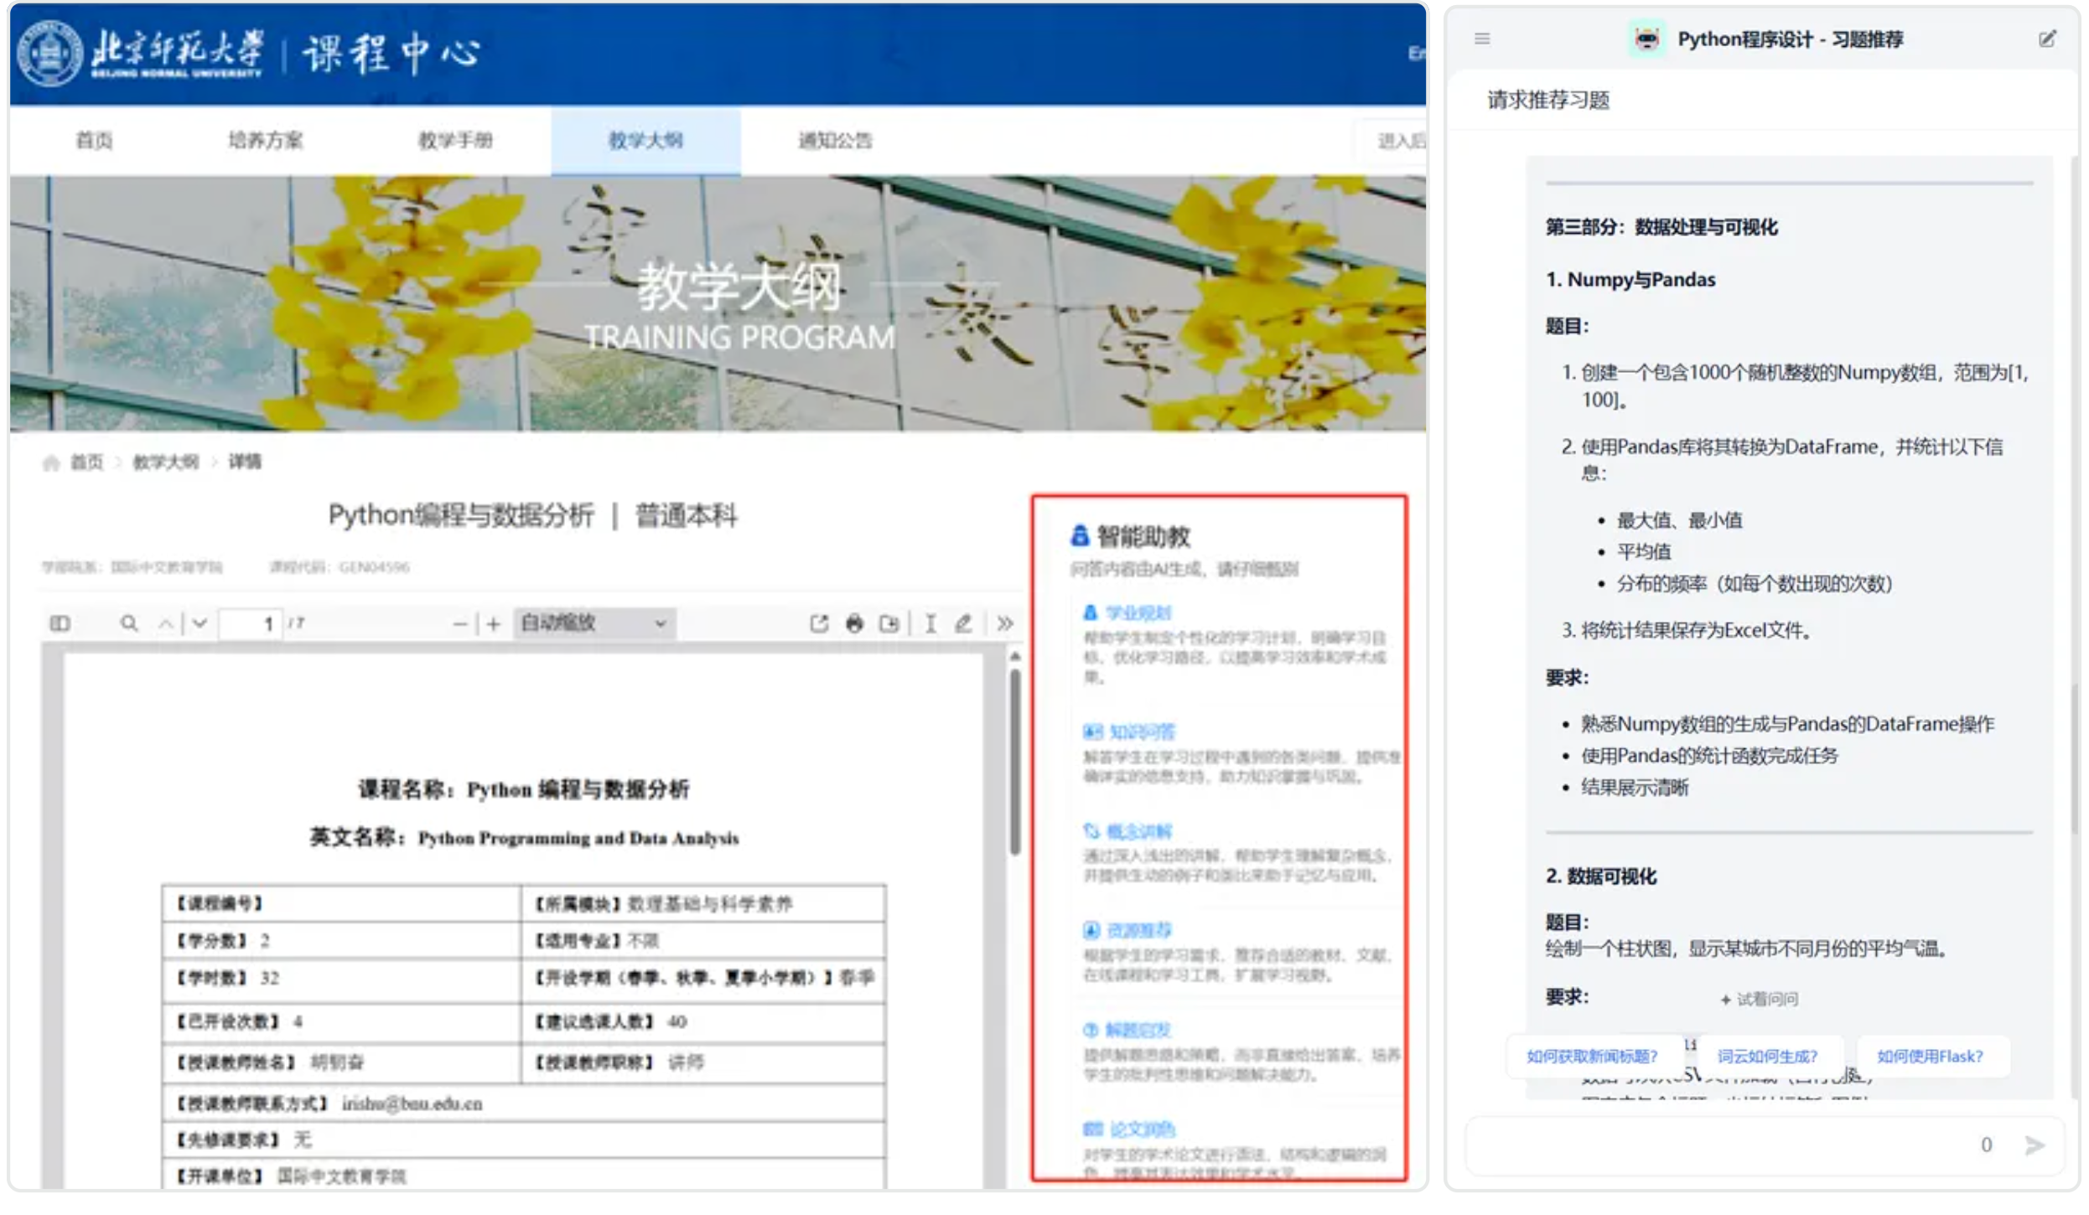Open the 培养方案 navigation tab

pyautogui.click(x=266, y=140)
